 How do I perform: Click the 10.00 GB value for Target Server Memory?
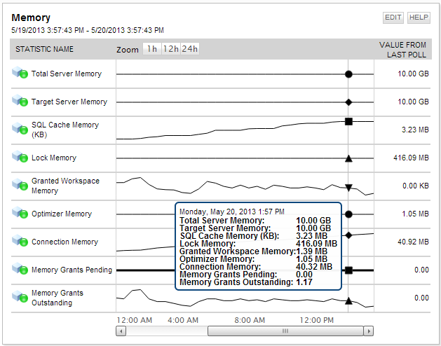point(413,102)
